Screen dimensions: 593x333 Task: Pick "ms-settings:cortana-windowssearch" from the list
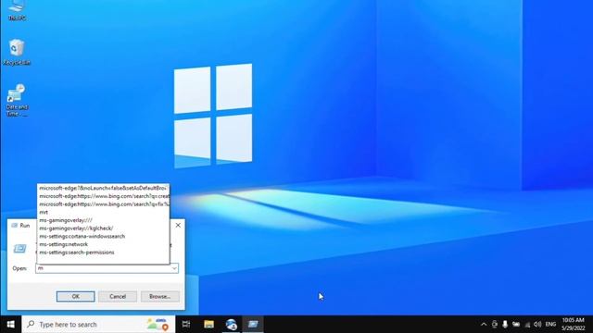pyautogui.click(x=103, y=237)
